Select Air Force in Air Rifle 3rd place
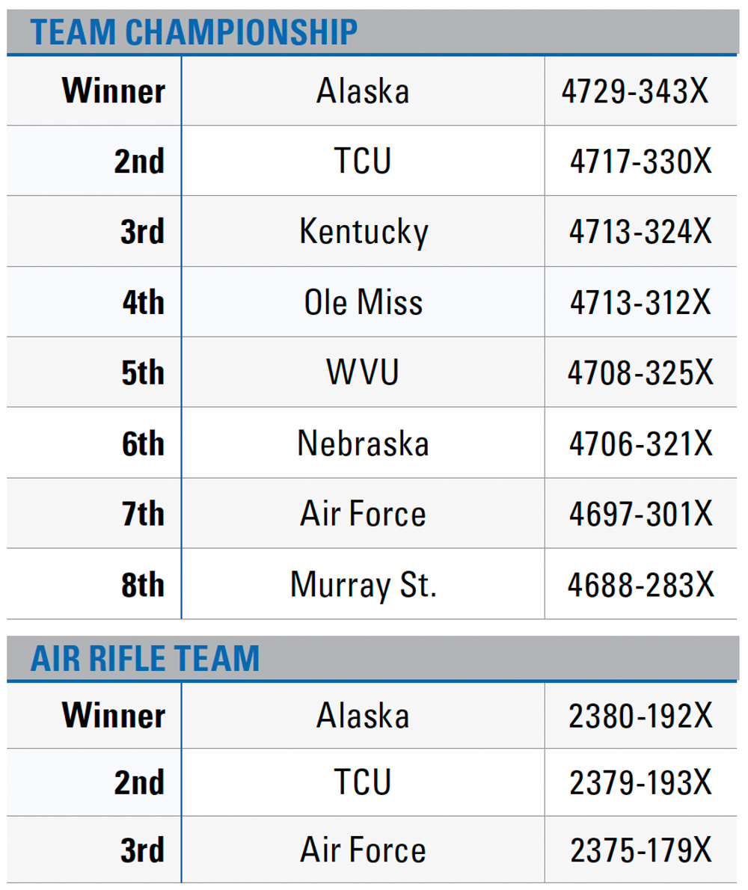The height and width of the screenshot is (890, 748). [363, 850]
